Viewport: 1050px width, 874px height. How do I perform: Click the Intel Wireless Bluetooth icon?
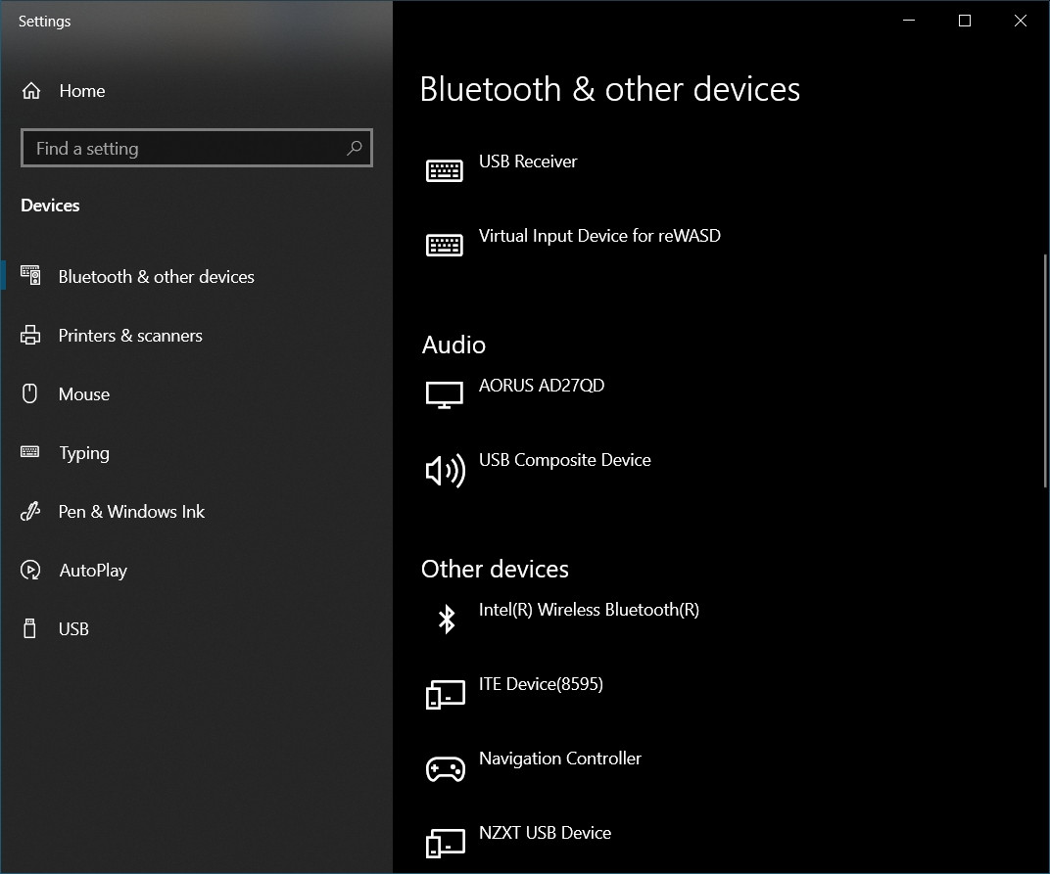point(446,619)
